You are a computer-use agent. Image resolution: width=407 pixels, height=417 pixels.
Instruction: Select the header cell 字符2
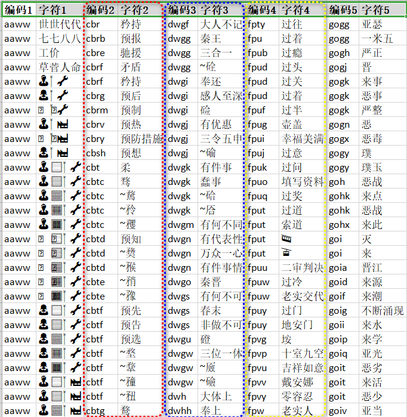click(140, 10)
